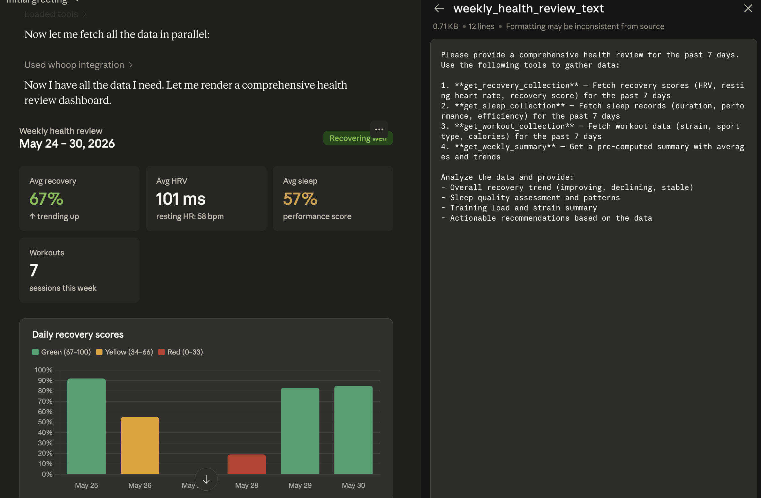Click the 100% y-axis label

coord(43,370)
